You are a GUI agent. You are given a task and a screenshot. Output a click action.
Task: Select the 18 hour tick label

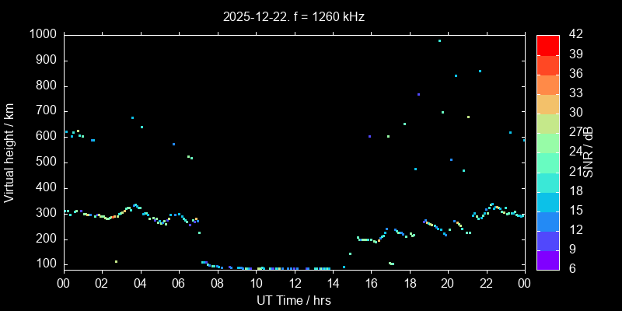[409, 284]
